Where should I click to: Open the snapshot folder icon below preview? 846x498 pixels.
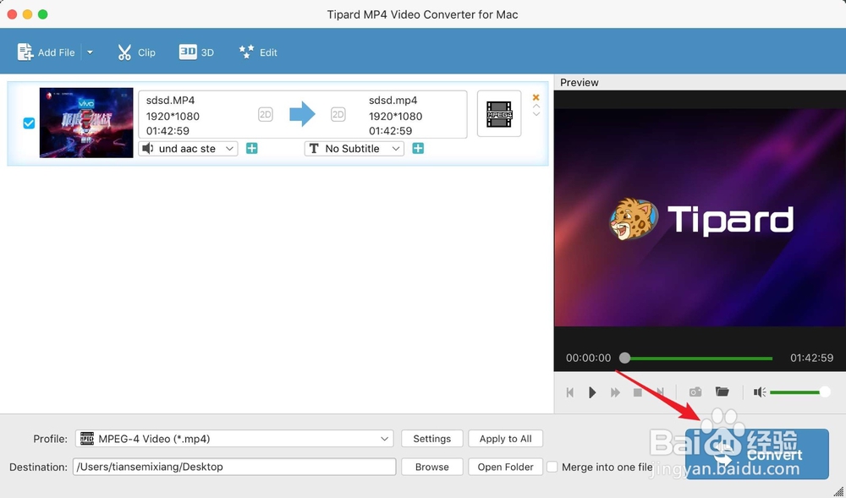[x=722, y=392]
